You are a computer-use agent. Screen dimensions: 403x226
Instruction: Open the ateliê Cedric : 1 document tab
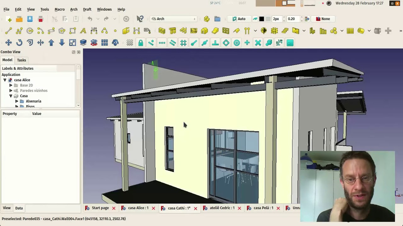[222, 208]
